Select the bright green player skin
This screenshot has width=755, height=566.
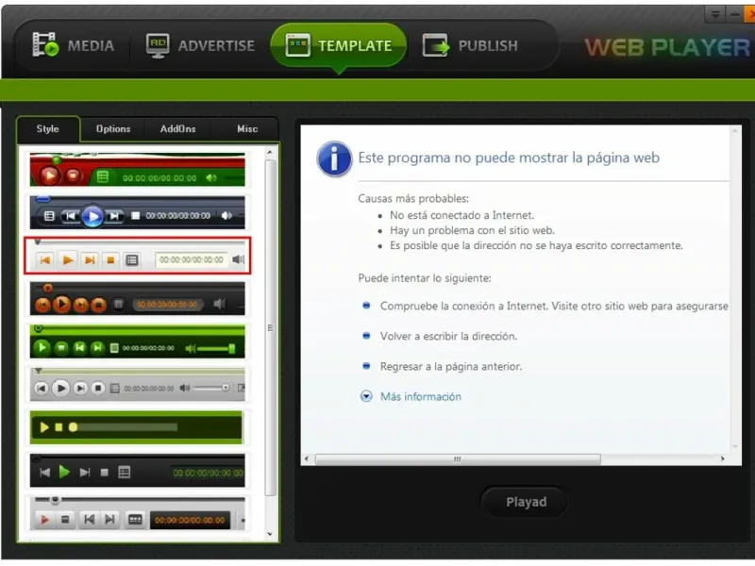[137, 341]
